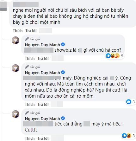Open the profile avatar of the third author reply
This screenshot has height=141, width=136.
[15, 114]
